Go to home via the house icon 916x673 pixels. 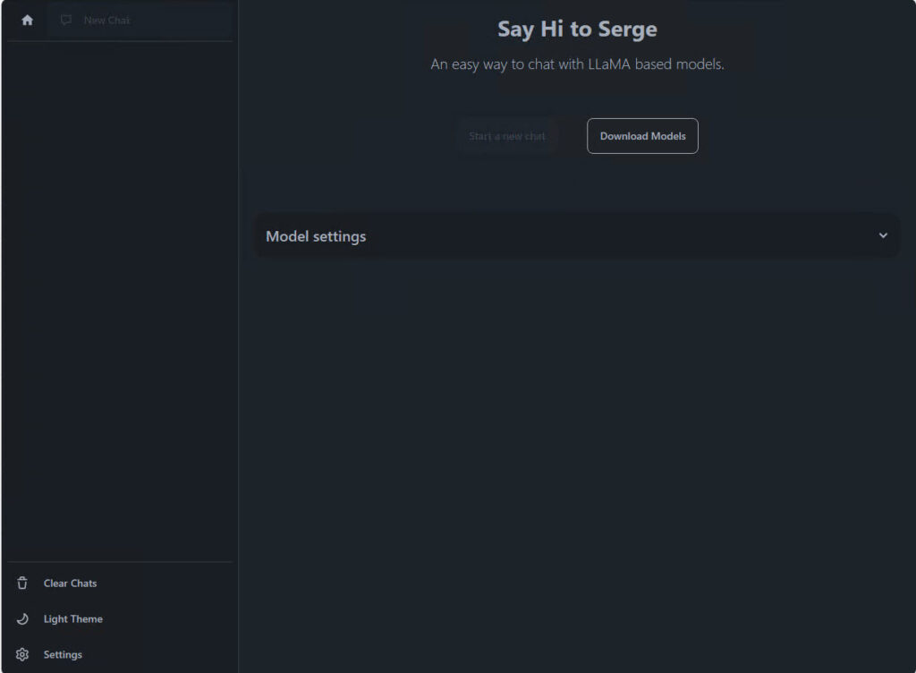point(27,21)
